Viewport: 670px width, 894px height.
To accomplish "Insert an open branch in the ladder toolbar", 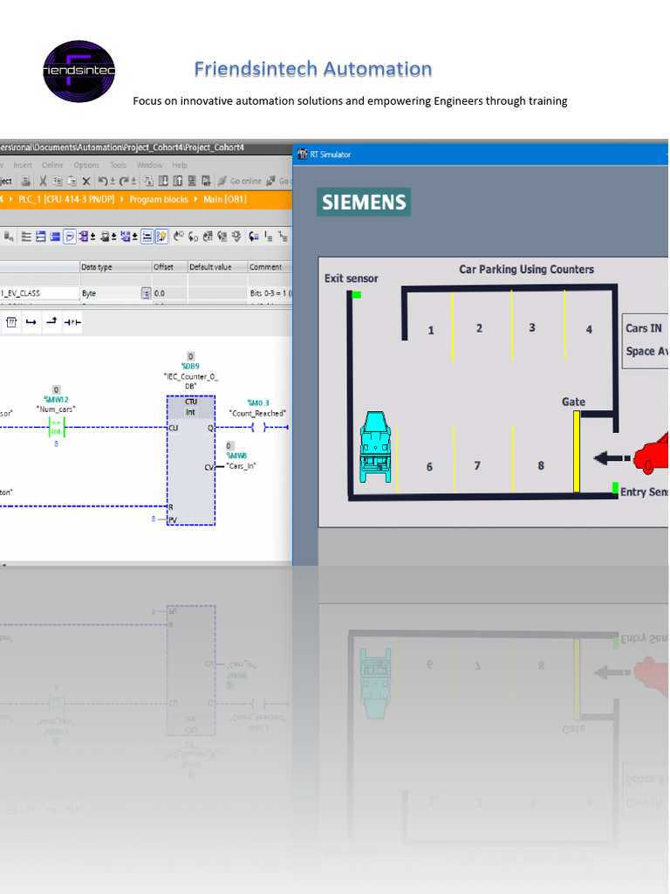I will tap(31, 322).
